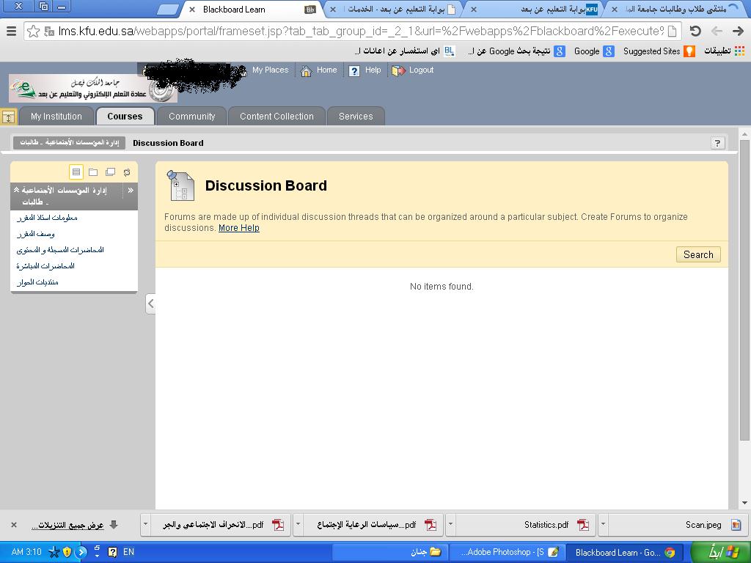Open المحاضرات المسجلة و المحتوى link
The width and height of the screenshot is (751, 563).
(x=60, y=250)
